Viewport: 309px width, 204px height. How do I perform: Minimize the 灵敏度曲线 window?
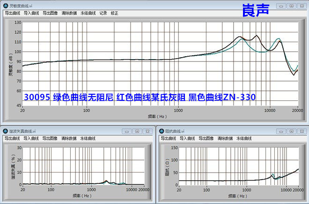[x=281, y=6]
